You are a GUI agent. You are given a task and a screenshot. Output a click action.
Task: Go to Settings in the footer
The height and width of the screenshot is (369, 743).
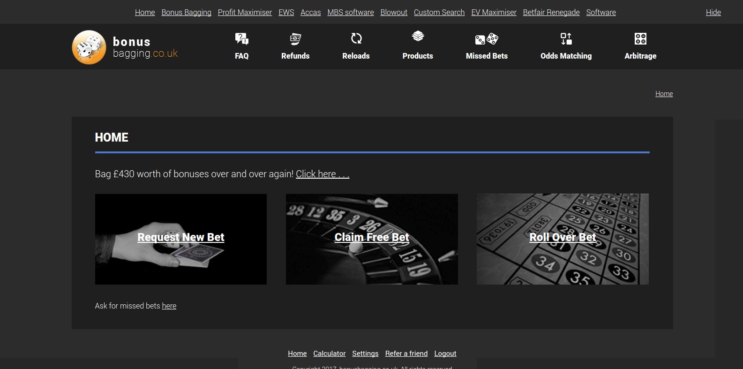click(x=365, y=354)
